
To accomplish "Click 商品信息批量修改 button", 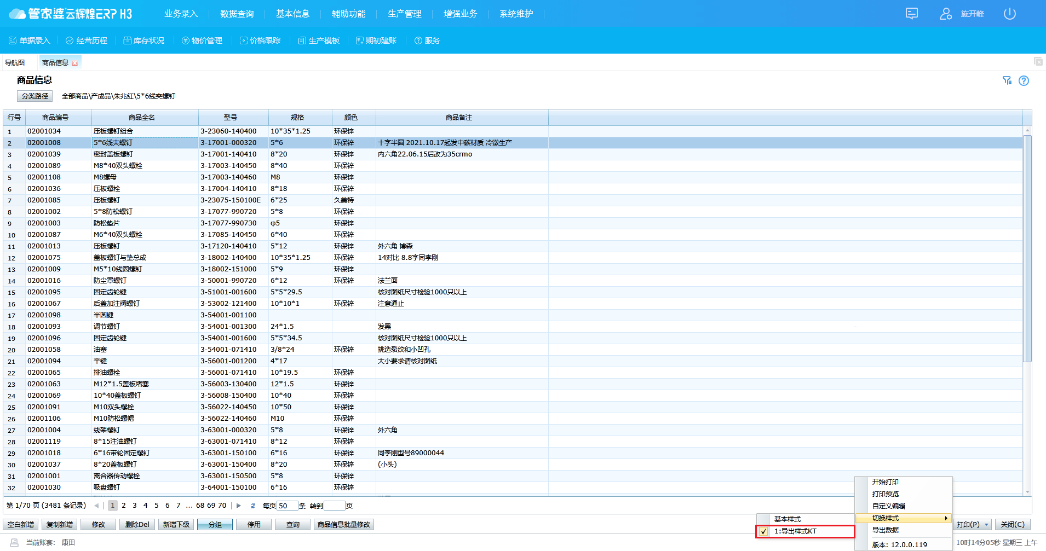I will [344, 525].
